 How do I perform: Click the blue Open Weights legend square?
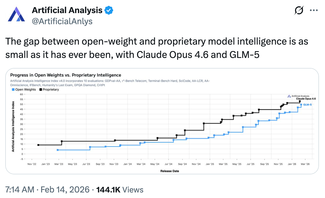point(13,89)
